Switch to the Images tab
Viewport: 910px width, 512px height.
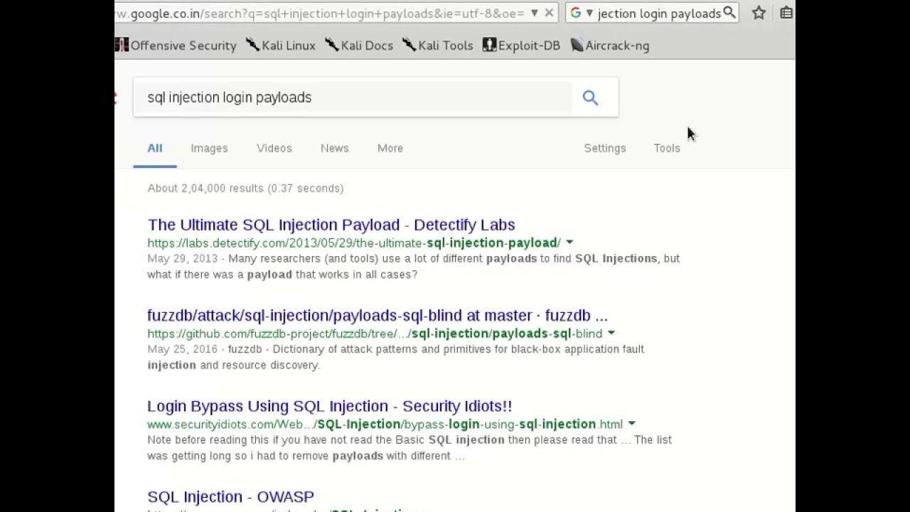(209, 148)
